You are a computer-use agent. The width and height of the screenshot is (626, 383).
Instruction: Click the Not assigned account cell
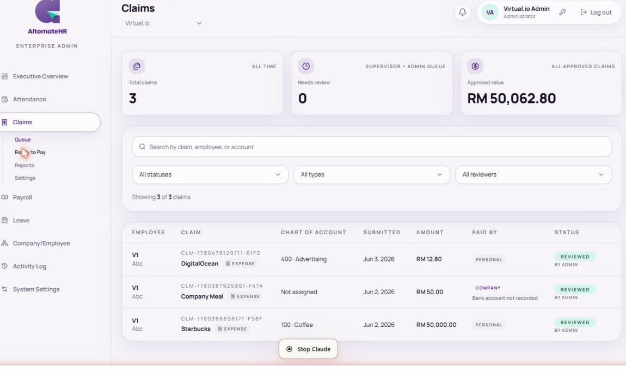point(299,292)
